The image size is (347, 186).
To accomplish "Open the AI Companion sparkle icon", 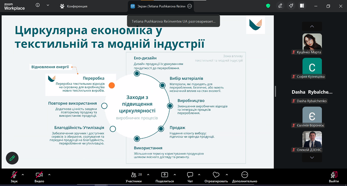I will pyautogui.click(x=291, y=6).
